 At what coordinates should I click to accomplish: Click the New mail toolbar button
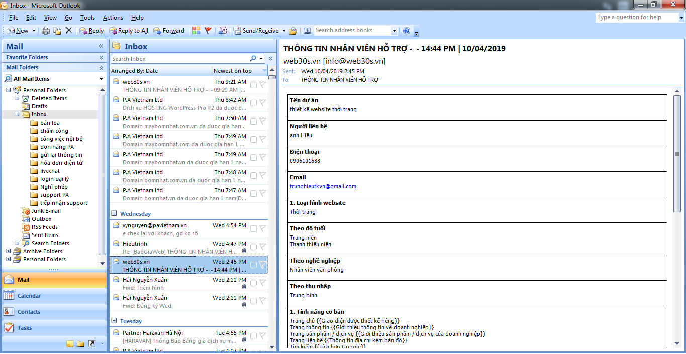[x=18, y=31]
